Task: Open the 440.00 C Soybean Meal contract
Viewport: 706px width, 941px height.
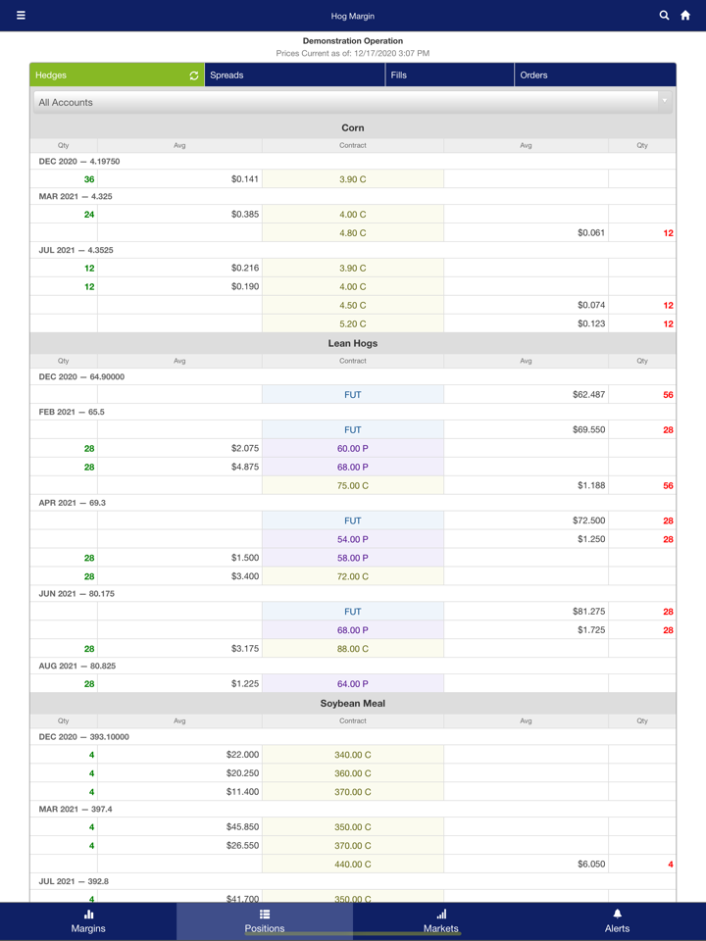Action: [353, 865]
